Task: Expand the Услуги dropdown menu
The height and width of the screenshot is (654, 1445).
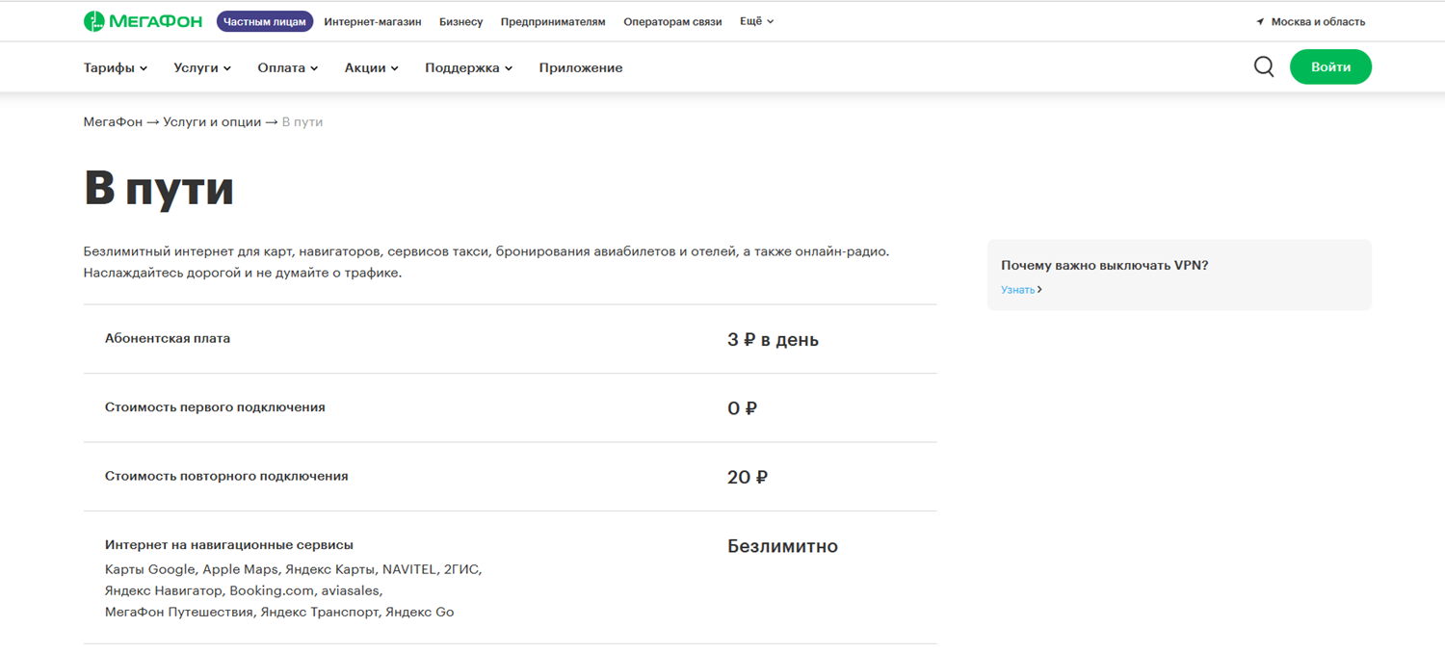Action: pos(202,67)
